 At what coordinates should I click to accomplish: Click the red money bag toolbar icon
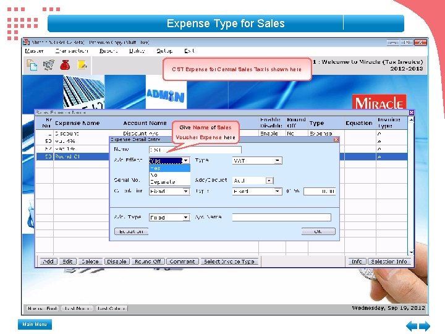point(65,65)
